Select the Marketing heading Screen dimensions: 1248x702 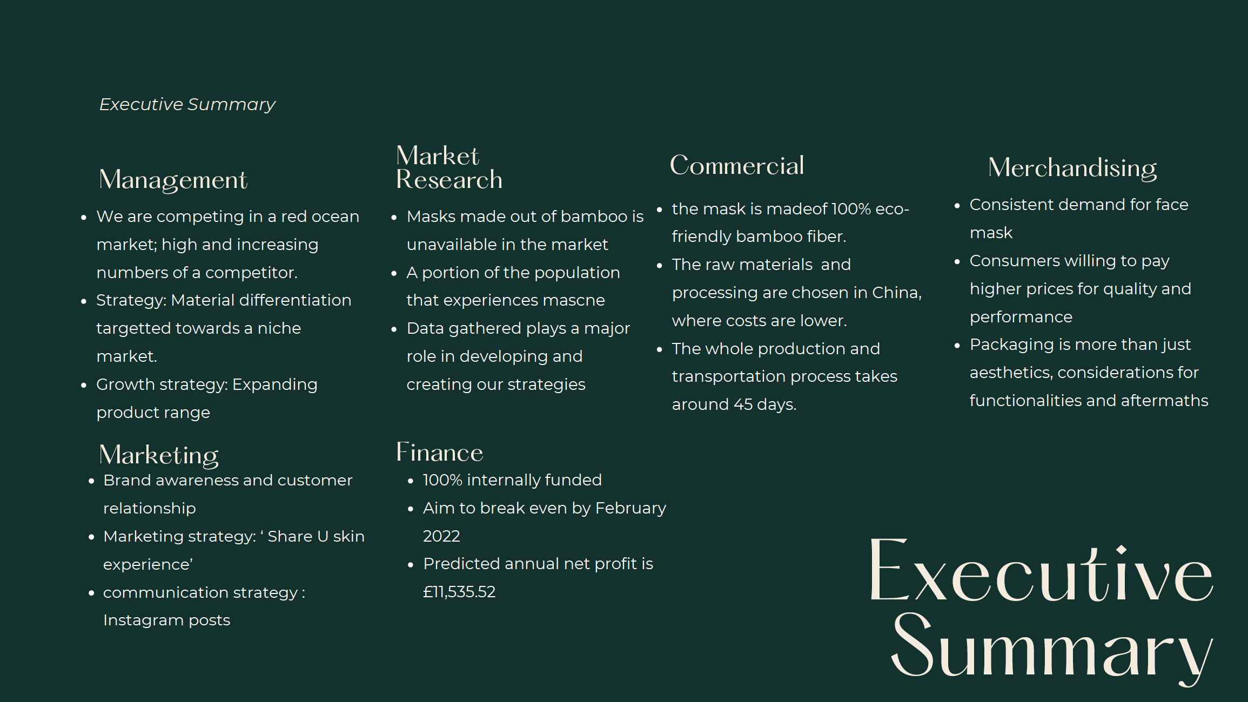tap(159, 455)
